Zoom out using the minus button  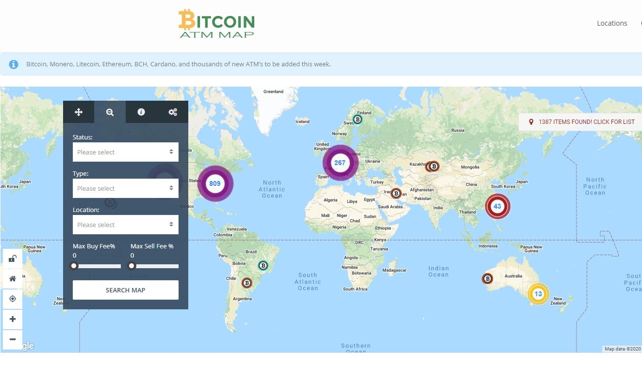click(x=12, y=339)
